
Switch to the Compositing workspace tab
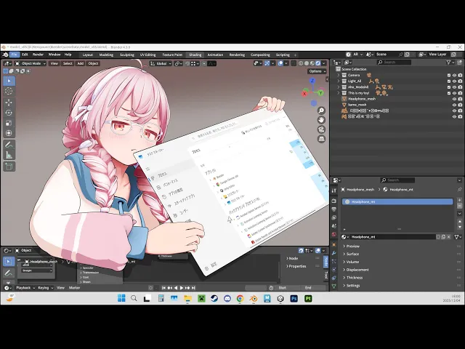(x=260, y=55)
